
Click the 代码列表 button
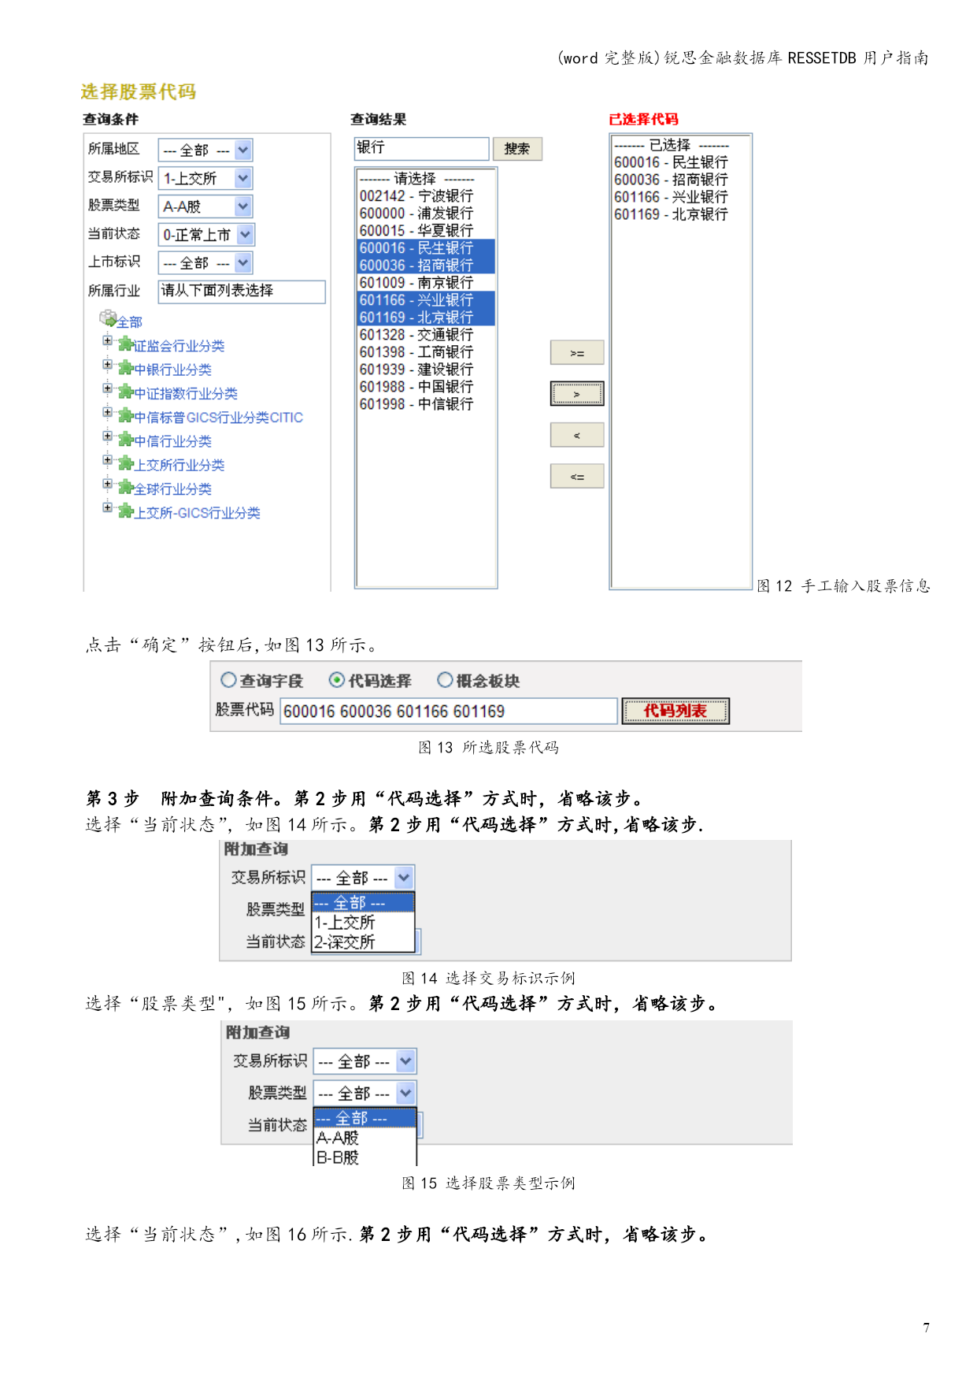[675, 711]
